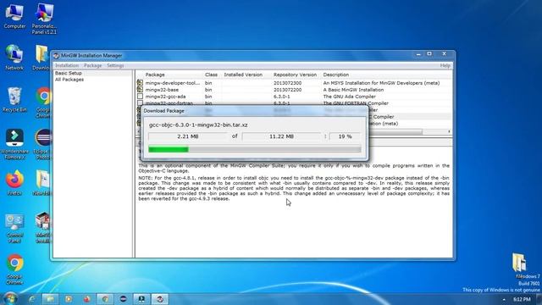Screen dimensions: 542x305
Task: Sort by the Installed Version column header
Action: coord(243,75)
